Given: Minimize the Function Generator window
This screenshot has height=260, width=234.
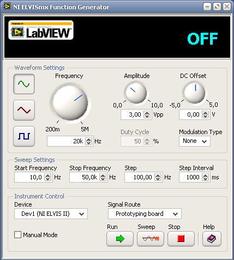Looking at the screenshot, I should [207, 7].
